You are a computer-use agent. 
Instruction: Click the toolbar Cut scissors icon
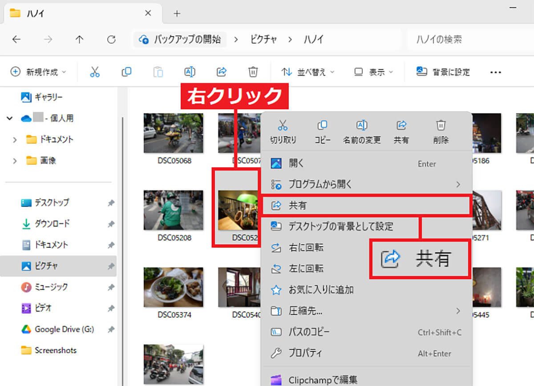point(95,72)
